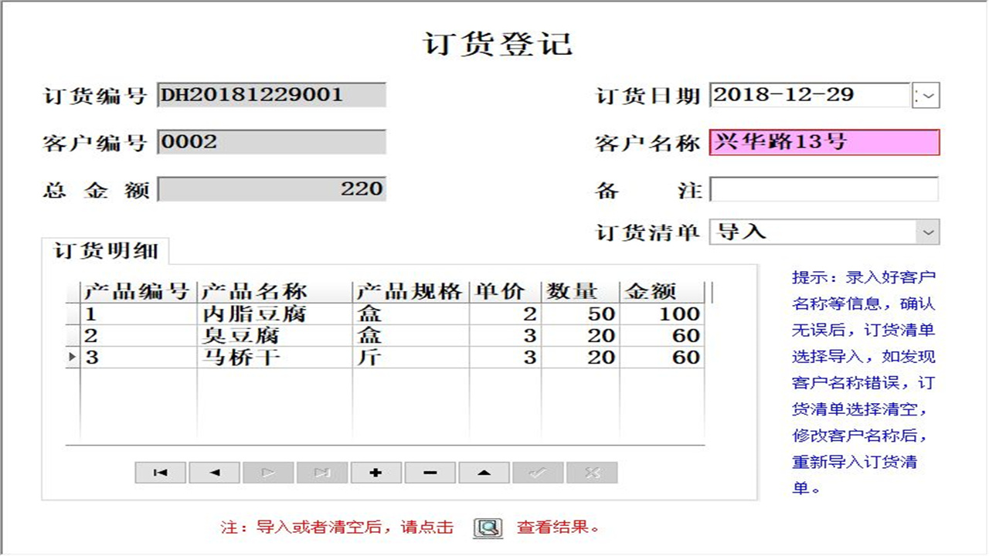Click the last record navigation icon
Image resolution: width=989 pixels, height=556 pixels.
point(322,473)
